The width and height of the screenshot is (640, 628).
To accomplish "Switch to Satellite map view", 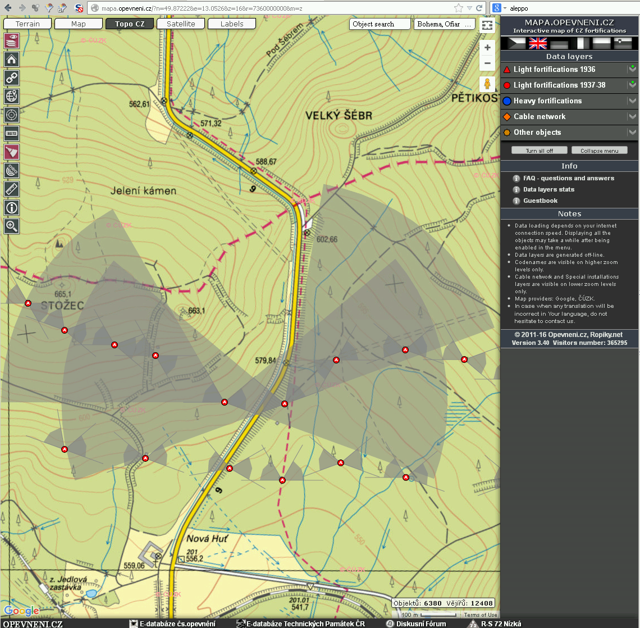I will 181,24.
